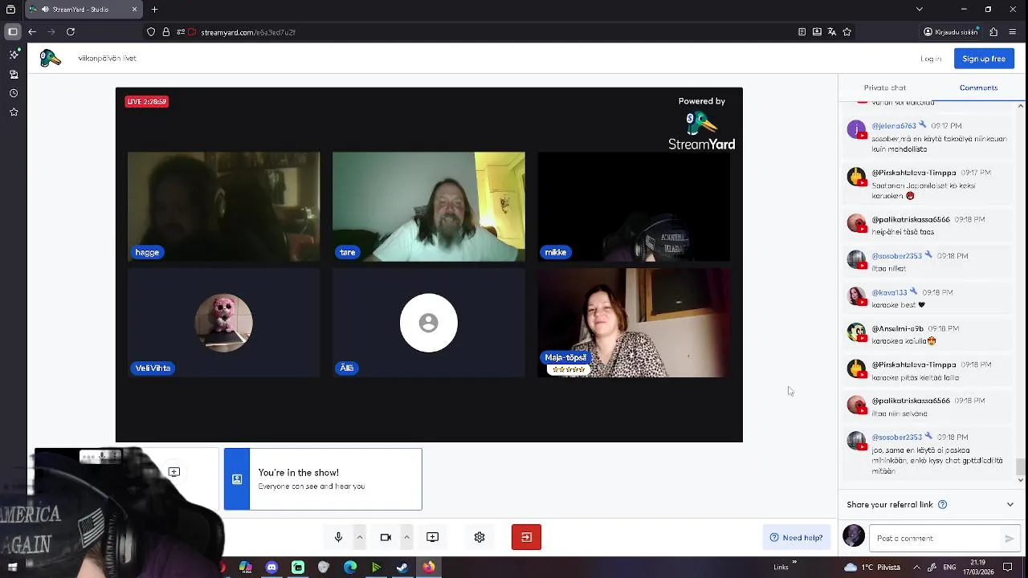Open StreamYard studio settings gear
The image size is (1028, 578).
point(479,537)
